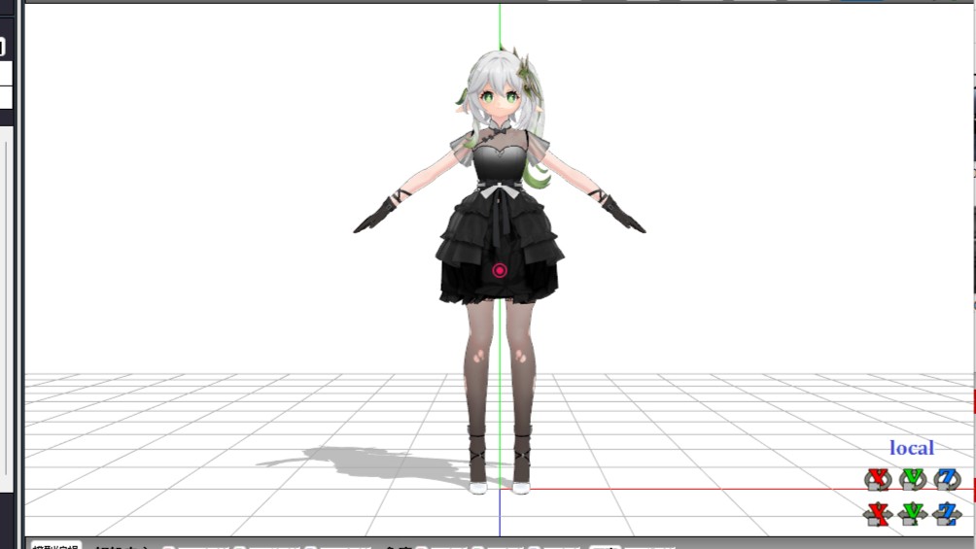Click the black glove on the screen-left hand
Viewport: 976px width, 549px height.
click(x=377, y=215)
